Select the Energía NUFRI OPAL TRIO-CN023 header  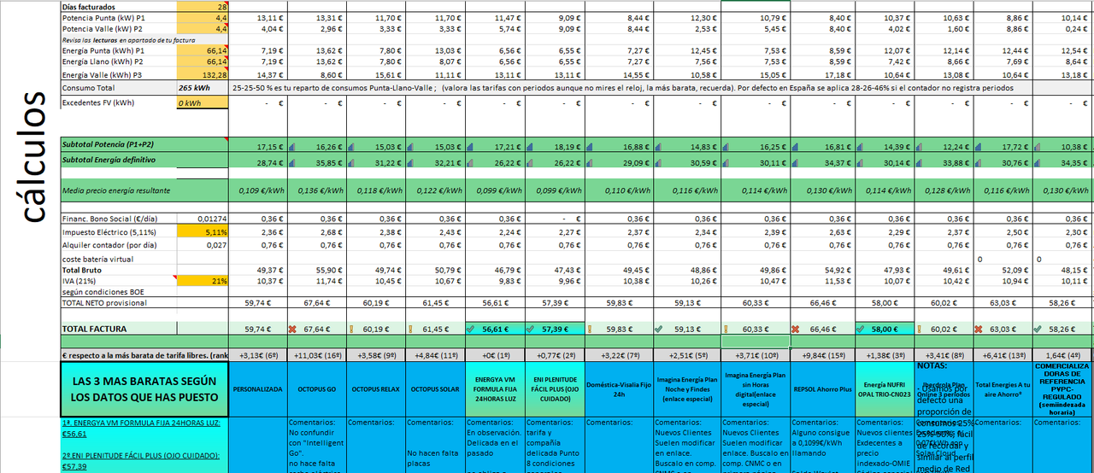[884, 388]
